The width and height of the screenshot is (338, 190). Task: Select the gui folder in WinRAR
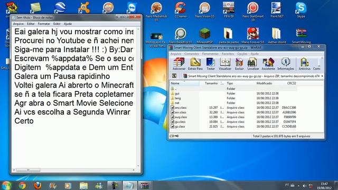(x=177, y=93)
